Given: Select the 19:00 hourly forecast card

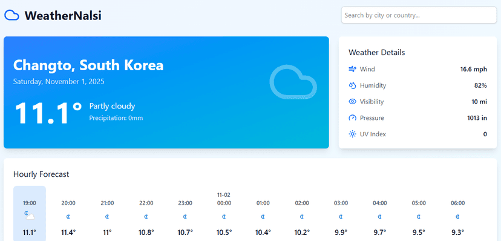Looking at the screenshot, I should (30, 214).
